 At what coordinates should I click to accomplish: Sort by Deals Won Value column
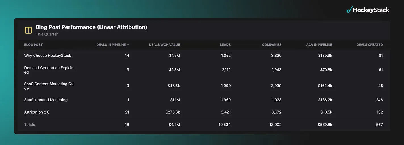coord(164,45)
